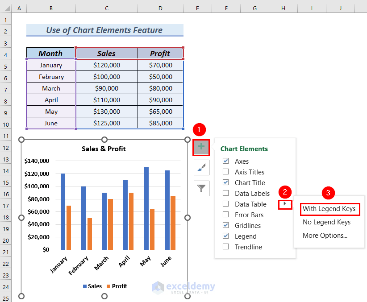Screen dimensions: 367x302
Task: Click the red numbered badge labeled 2
Action: [284, 192]
